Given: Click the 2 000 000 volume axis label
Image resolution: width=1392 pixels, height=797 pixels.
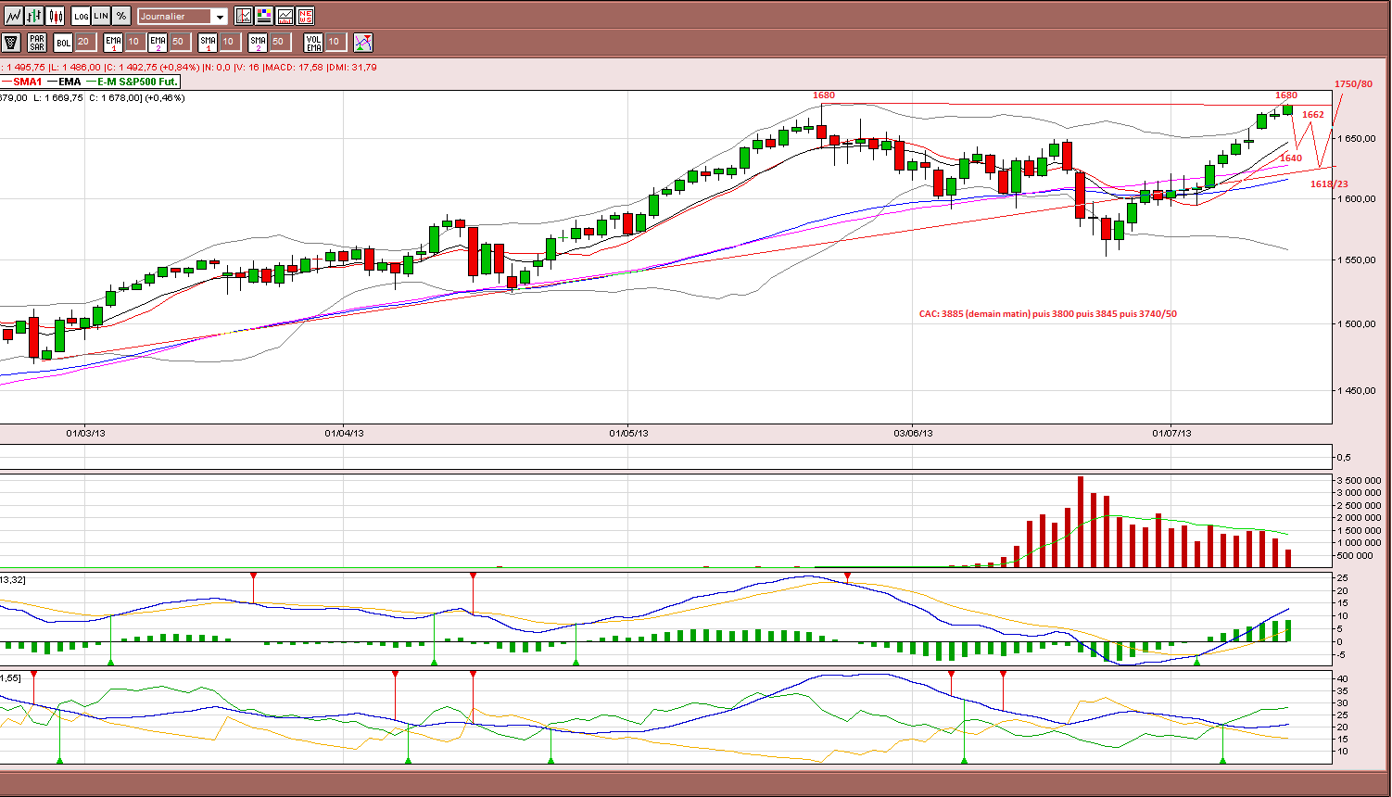Looking at the screenshot, I should coord(1360,517).
